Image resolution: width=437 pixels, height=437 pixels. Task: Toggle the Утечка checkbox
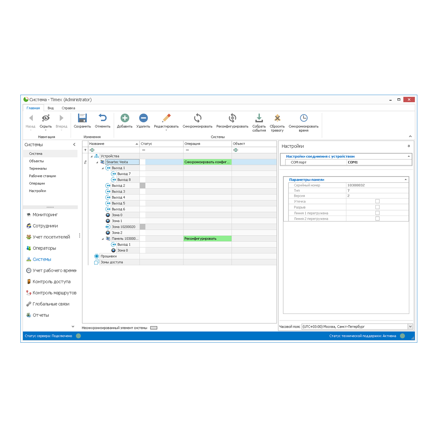(377, 201)
